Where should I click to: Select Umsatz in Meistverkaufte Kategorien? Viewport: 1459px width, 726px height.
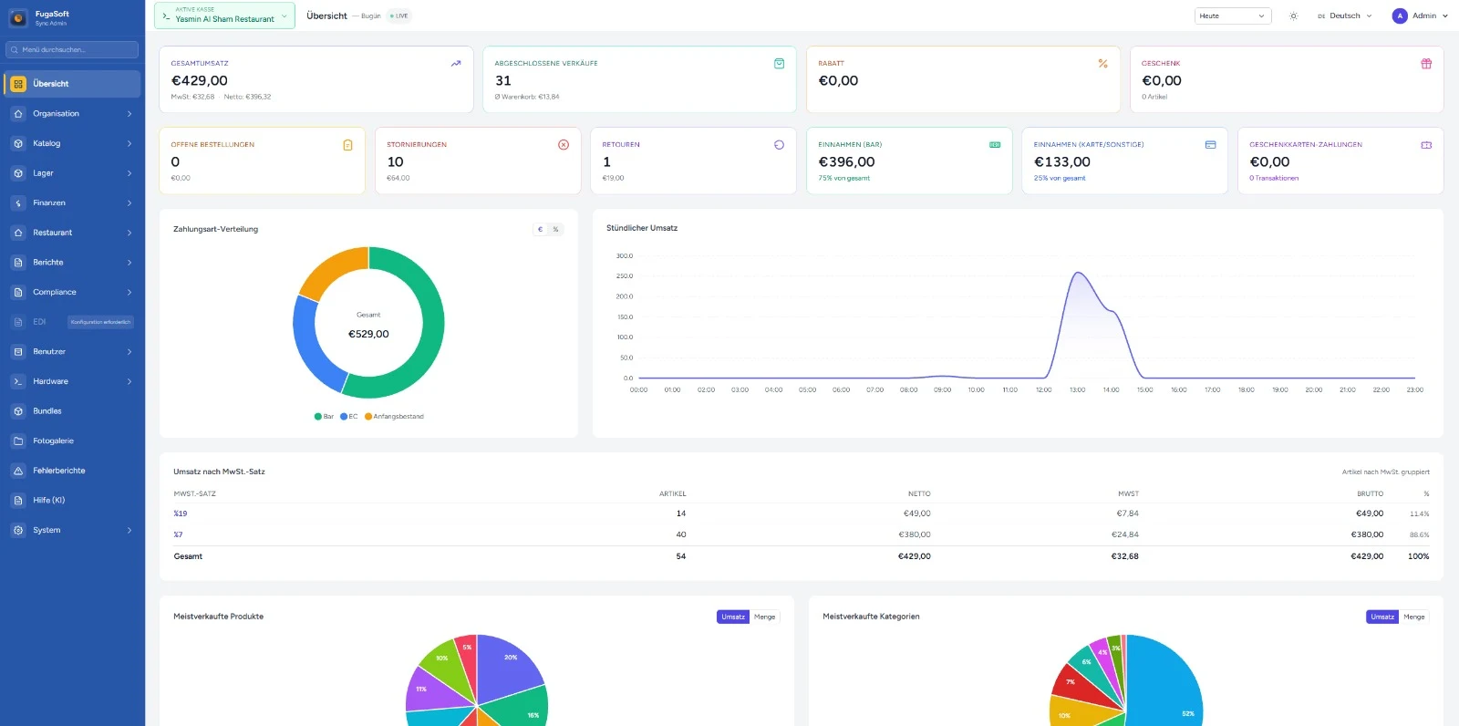[x=1382, y=617]
